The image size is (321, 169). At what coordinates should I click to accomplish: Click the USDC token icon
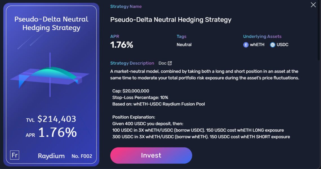click(x=272, y=44)
